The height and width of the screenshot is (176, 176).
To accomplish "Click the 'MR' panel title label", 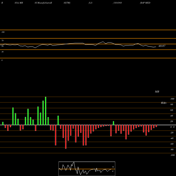I will point(157,92).
